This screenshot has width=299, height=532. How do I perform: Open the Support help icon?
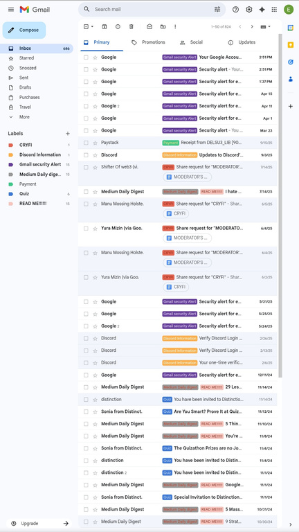(235, 10)
